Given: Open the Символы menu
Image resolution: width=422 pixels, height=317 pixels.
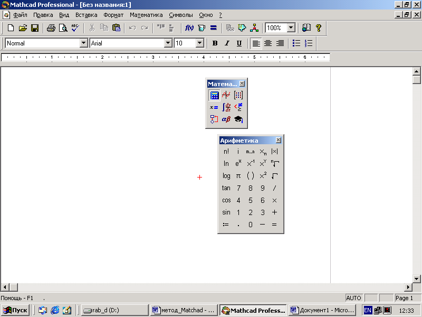Looking at the screenshot, I should (181, 15).
